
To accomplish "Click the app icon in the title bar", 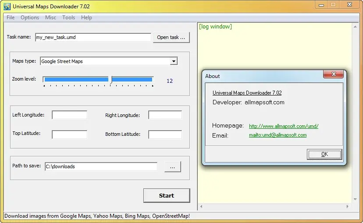I will point(7,6).
